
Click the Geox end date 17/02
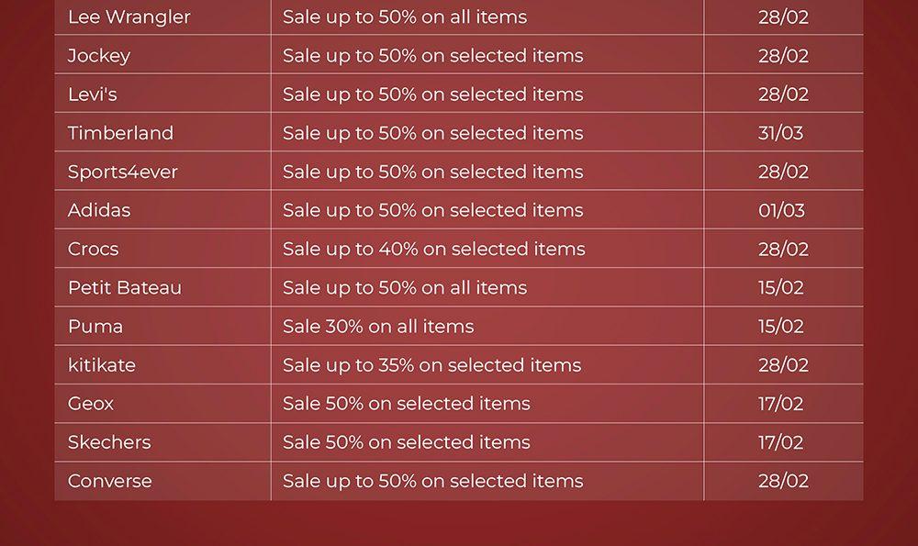pos(781,403)
